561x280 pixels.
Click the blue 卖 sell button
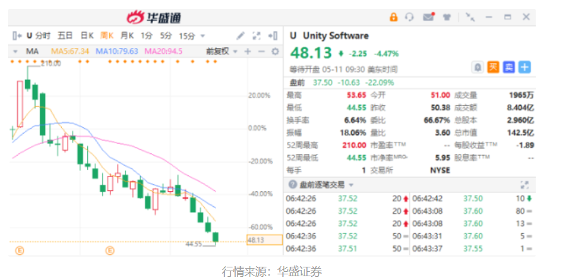coord(509,67)
